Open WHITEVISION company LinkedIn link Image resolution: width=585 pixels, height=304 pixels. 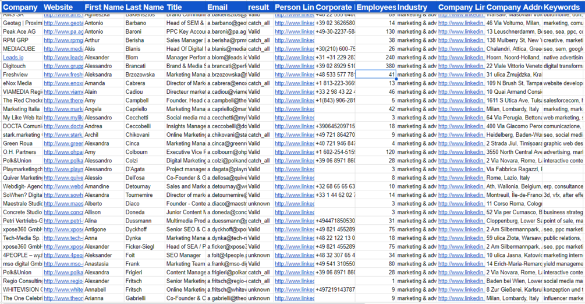pyautogui.click(x=461, y=289)
